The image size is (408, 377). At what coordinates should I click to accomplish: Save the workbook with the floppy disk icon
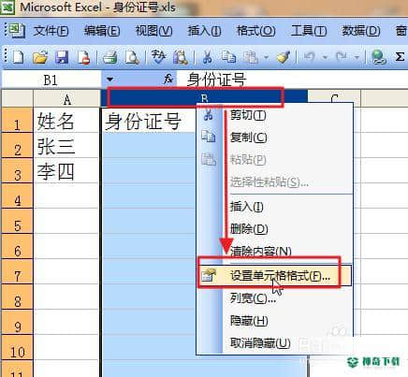coord(62,57)
